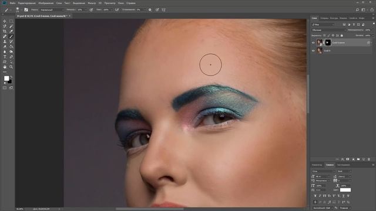Swap foreground and background colors
The height and width of the screenshot is (211, 376).
[11, 77]
